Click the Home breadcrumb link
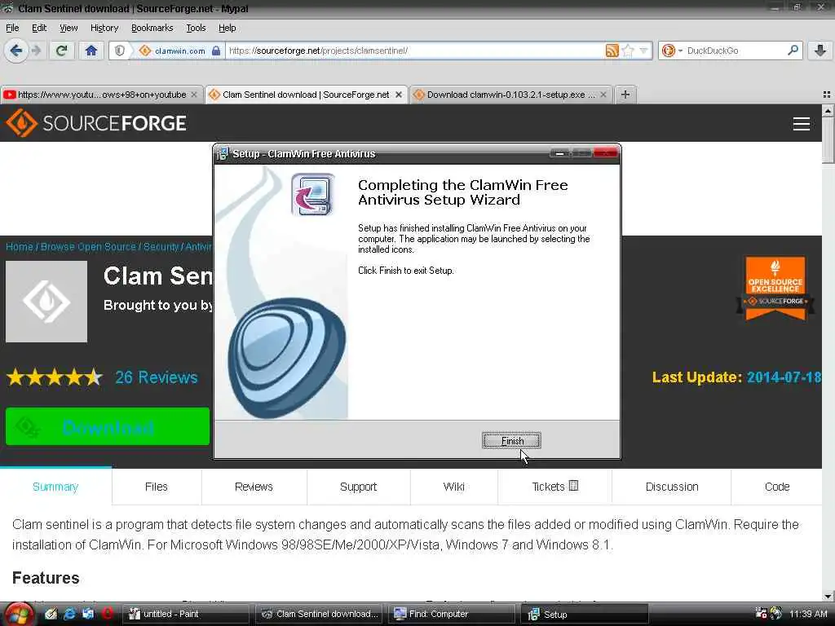Viewport: 835px width, 626px height. tap(20, 247)
